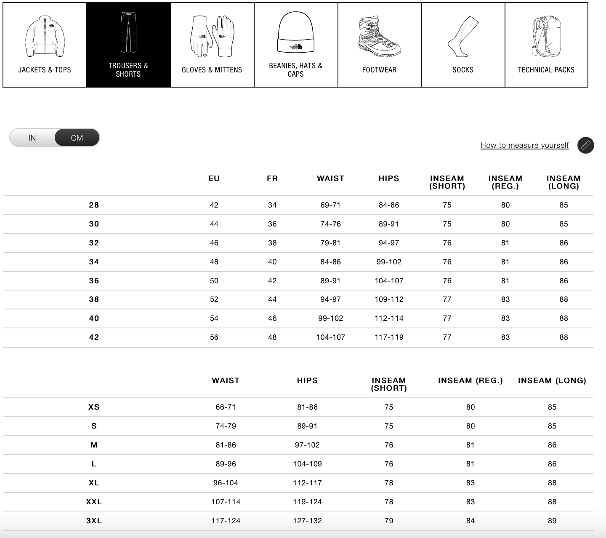The width and height of the screenshot is (606, 538).
Task: Select the XS size row label
Action: click(94, 407)
